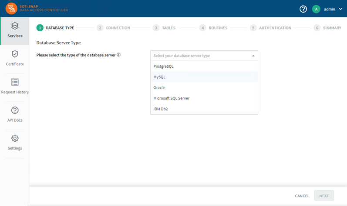This screenshot has height=206, width=347.
Task: Go to Routines step 4
Action: coord(213,28)
